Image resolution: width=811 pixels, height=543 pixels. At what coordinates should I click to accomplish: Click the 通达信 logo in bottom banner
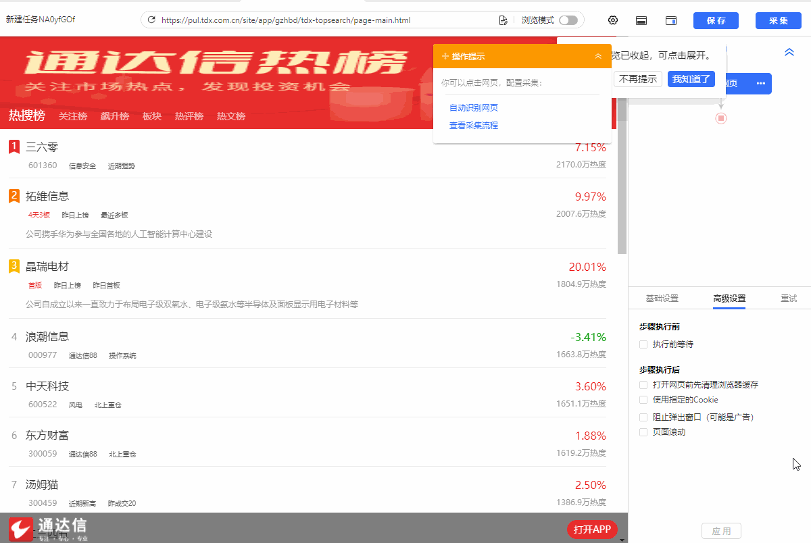pos(47,528)
